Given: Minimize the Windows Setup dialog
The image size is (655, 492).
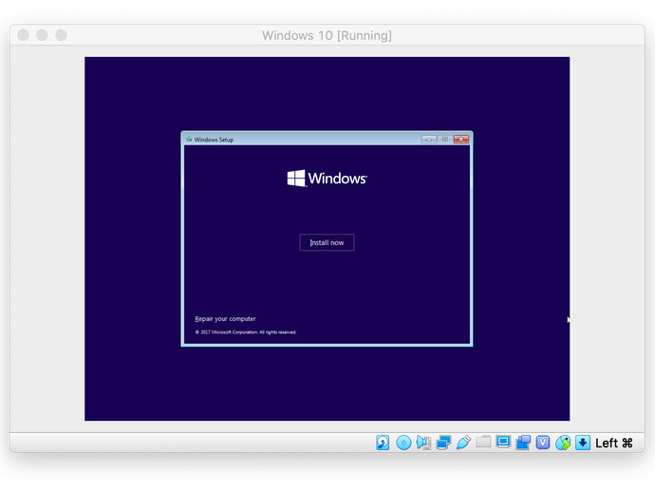Looking at the screenshot, I should pos(428,140).
